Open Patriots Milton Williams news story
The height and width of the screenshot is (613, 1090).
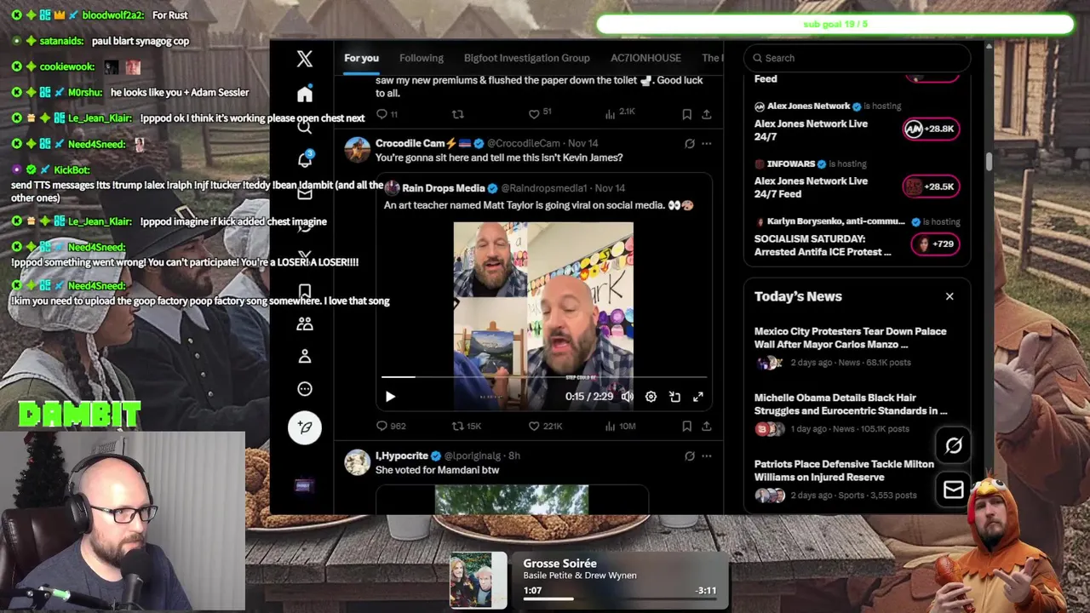(x=857, y=478)
